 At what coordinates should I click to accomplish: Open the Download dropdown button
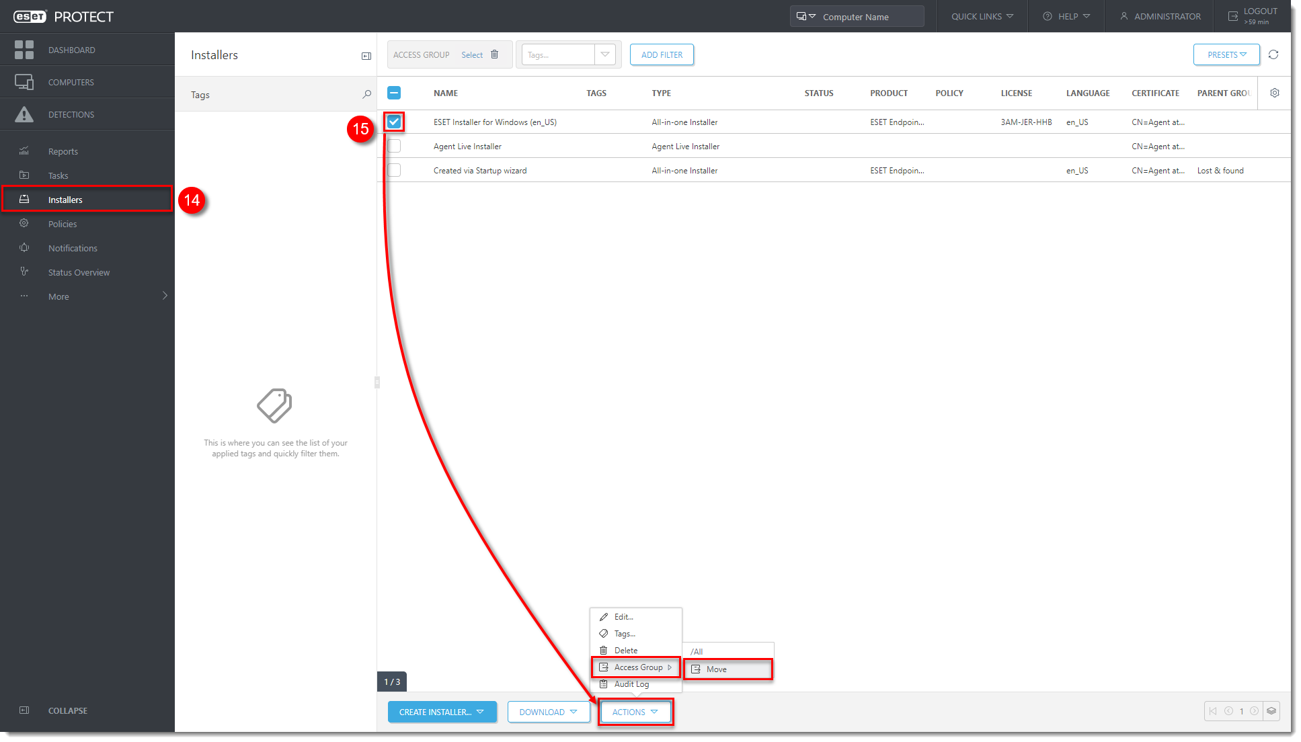coord(548,712)
